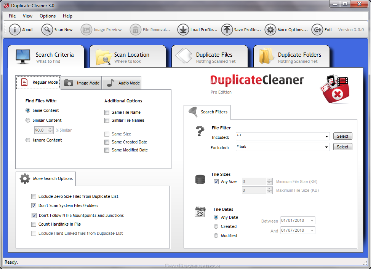Screen dimensions: 384x269
Task: Click the Duplicate Folders icon
Action: coord(266,56)
